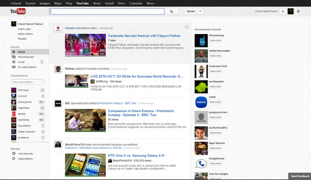Open My subscriptions in sidebar
This screenshot has width=311, height=180.
26,67
